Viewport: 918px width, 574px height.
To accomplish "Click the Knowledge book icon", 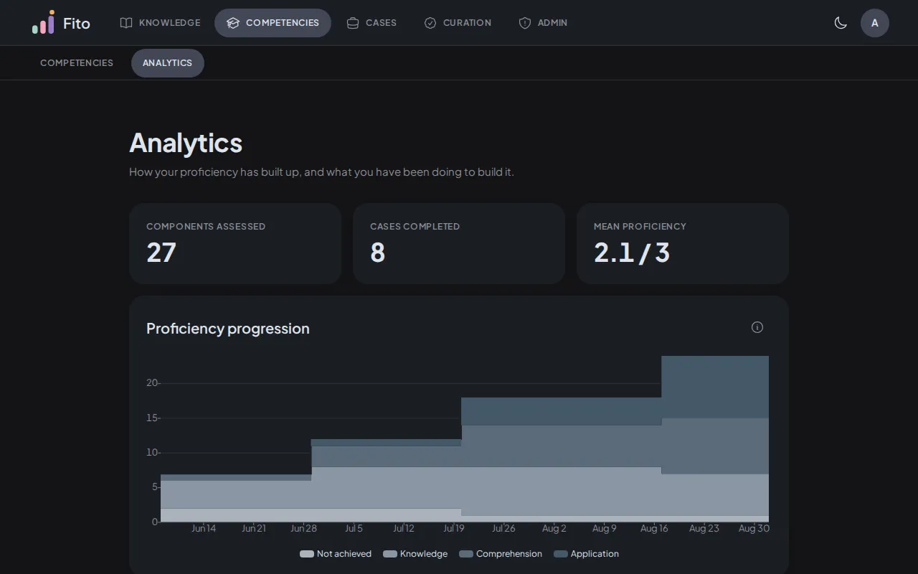I will tap(126, 23).
